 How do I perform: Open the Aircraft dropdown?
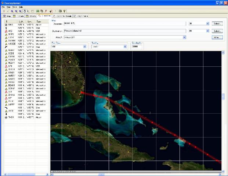(x=184, y=37)
